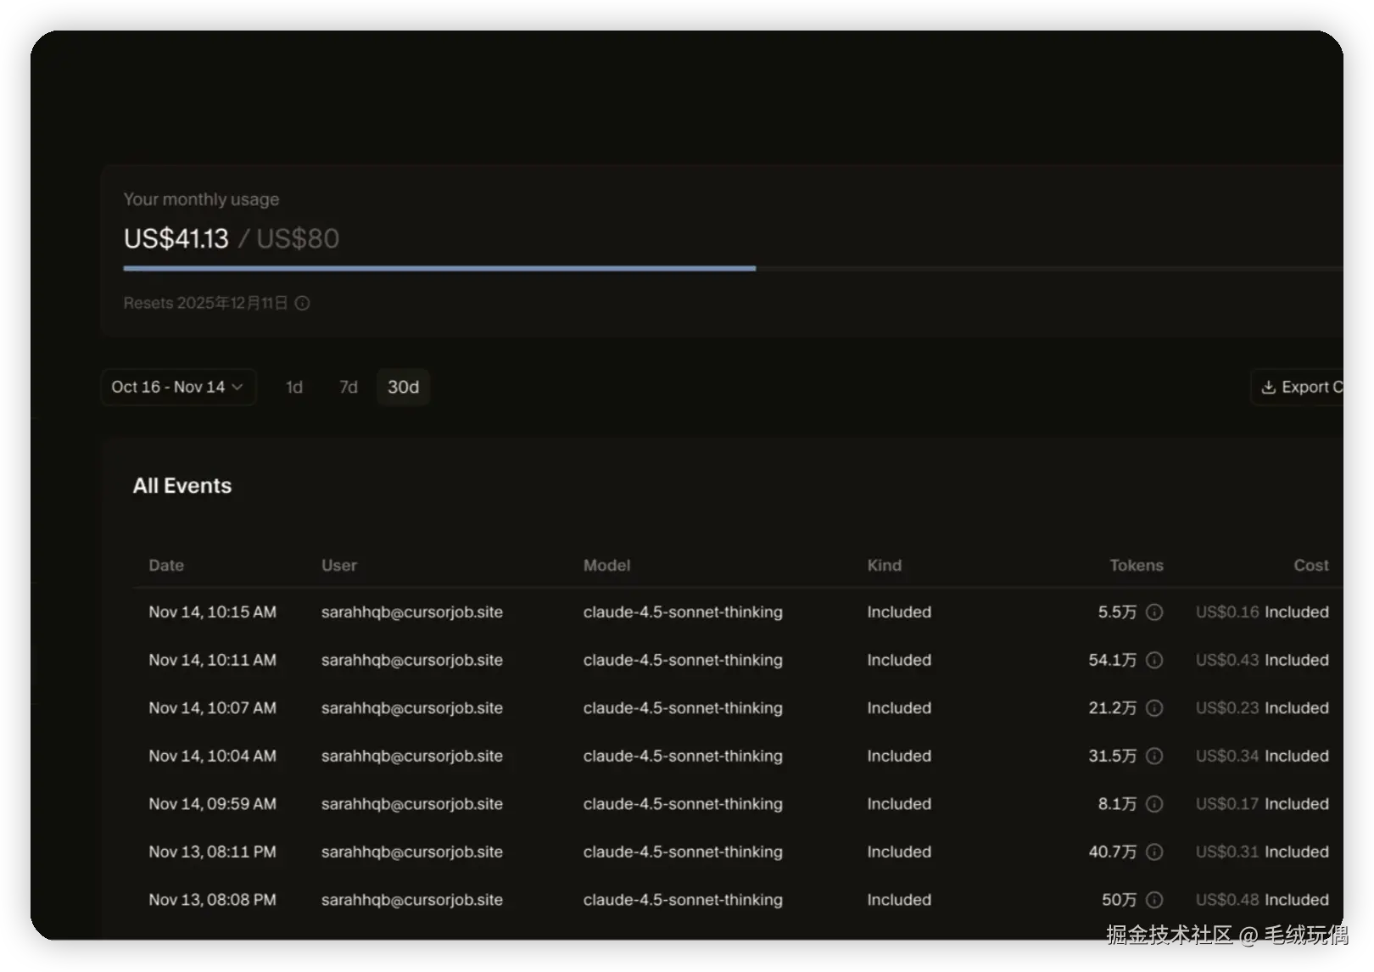The height and width of the screenshot is (972, 1374).
Task: Click info icon beside 5.5万 tokens
Action: click(x=1154, y=612)
